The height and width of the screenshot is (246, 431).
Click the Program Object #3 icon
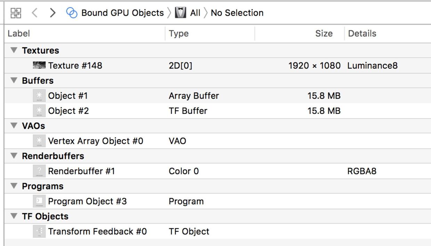pos(39,201)
